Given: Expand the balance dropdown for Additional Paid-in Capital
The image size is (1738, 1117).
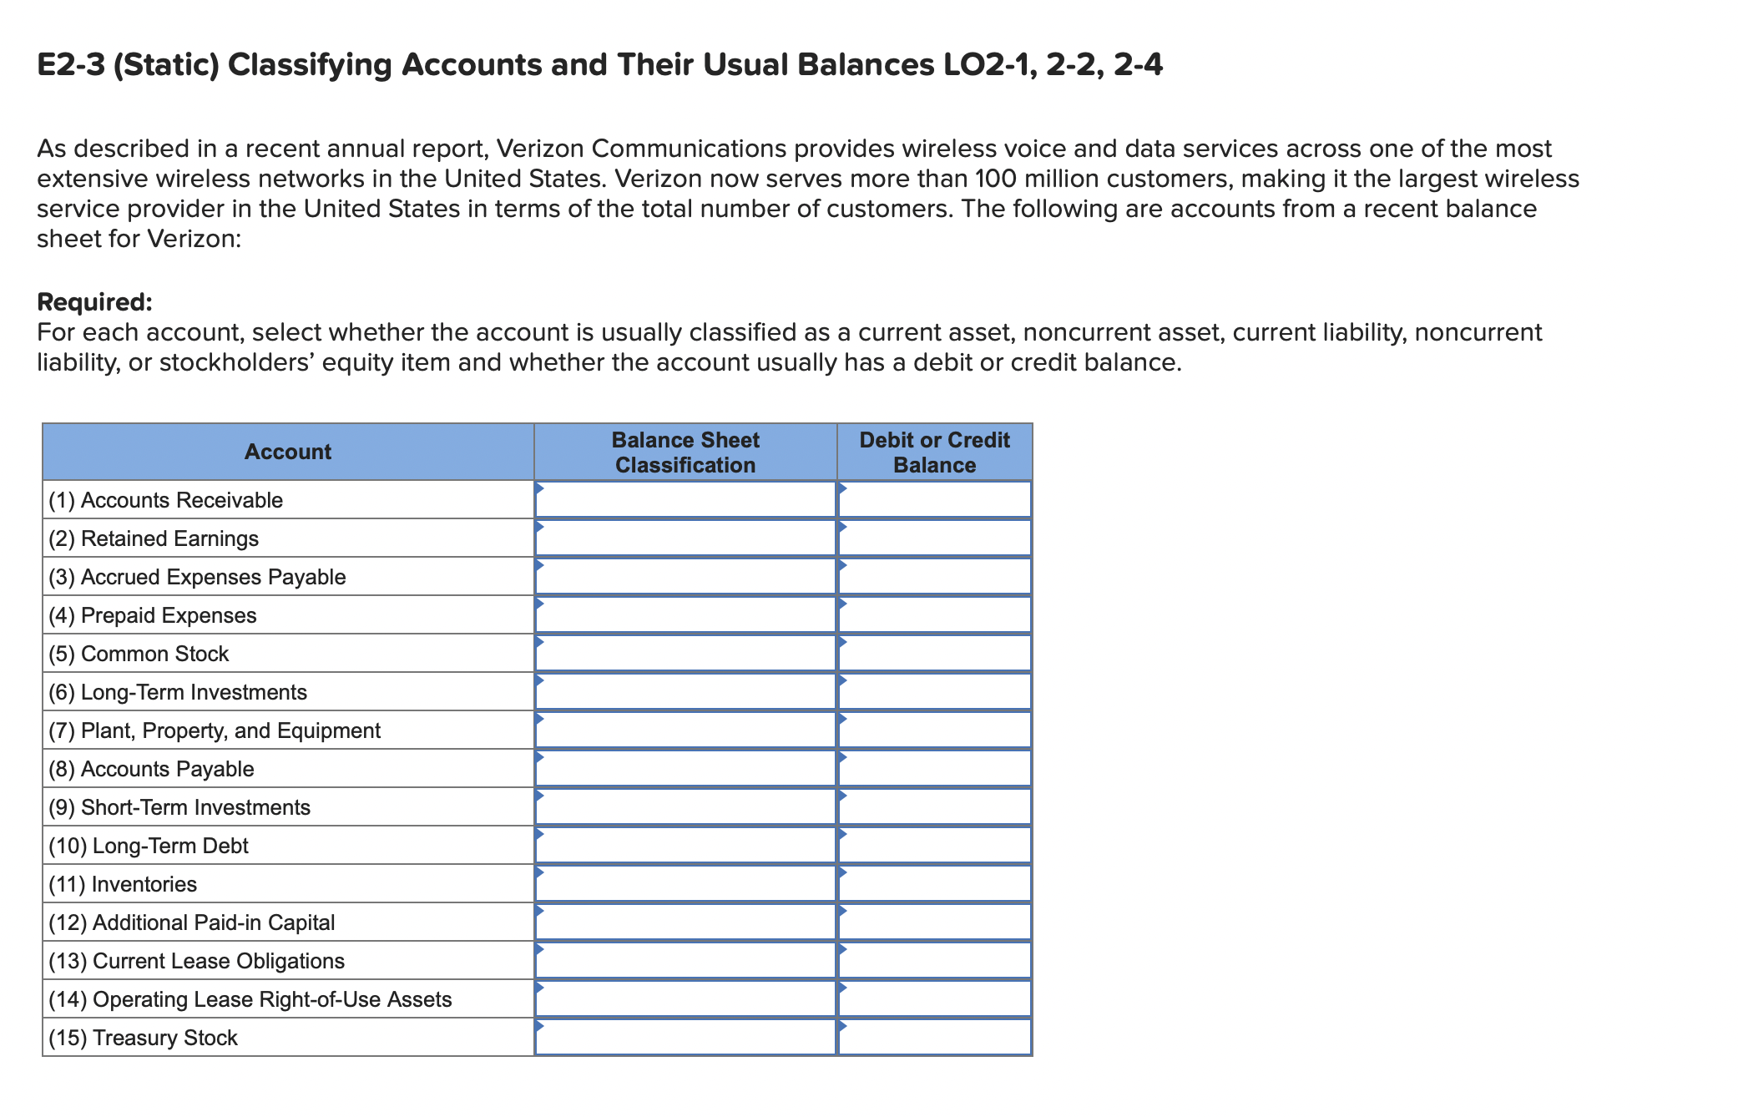Looking at the screenshot, I should point(935,922).
